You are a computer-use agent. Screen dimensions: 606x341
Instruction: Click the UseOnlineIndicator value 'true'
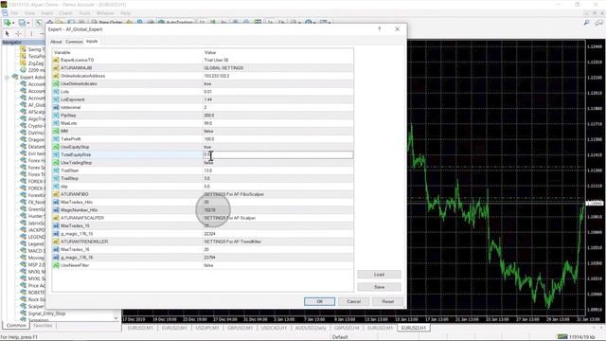208,84
